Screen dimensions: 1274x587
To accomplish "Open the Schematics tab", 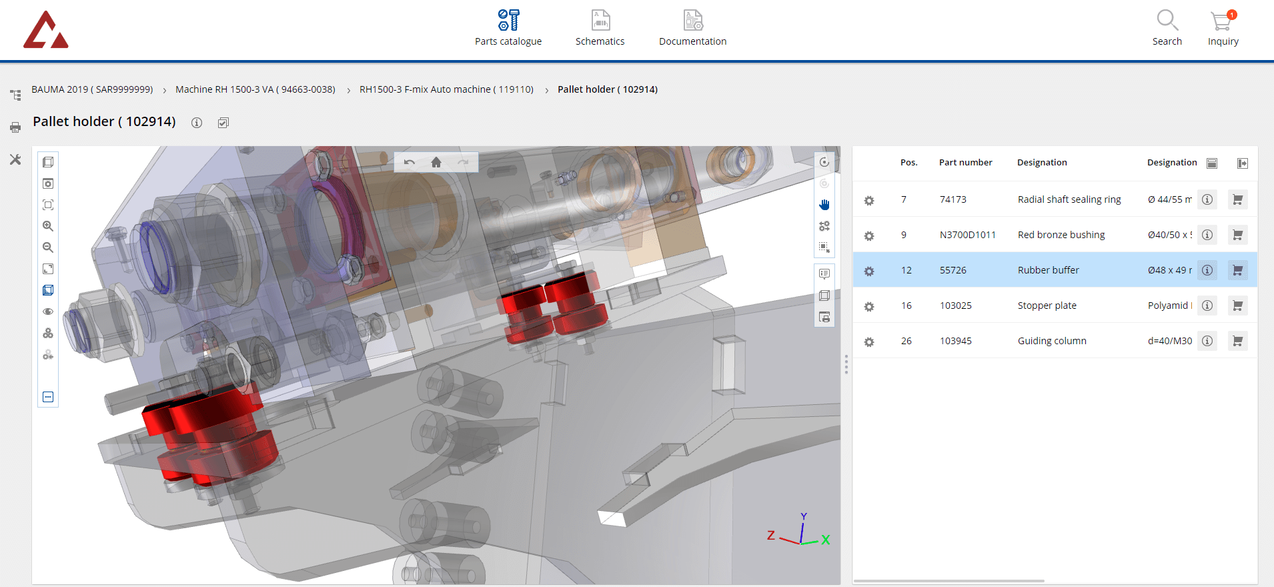I will tap(600, 29).
